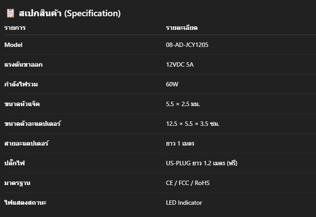Click the สายอะแดปเตอร์ row label
This screenshot has width=316, height=217.
tap(27, 143)
